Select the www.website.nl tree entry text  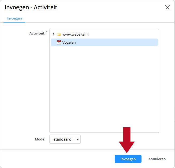click(75, 34)
